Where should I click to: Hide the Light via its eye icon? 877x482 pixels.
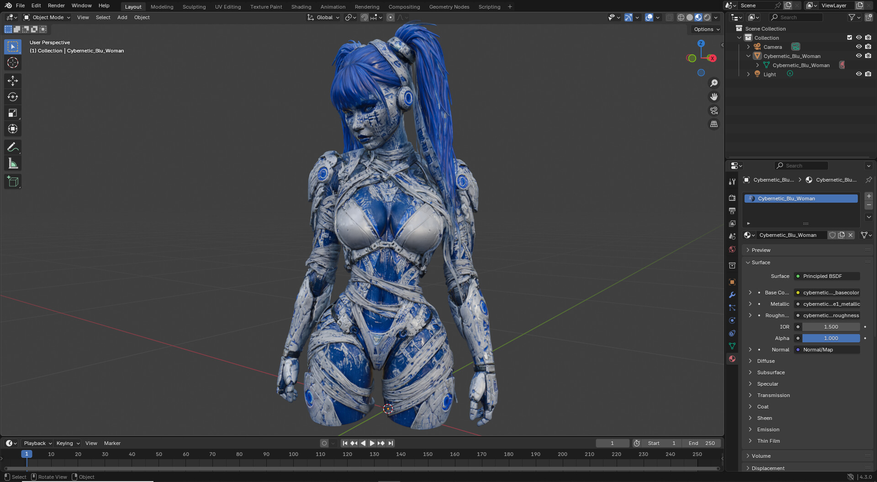coord(859,74)
